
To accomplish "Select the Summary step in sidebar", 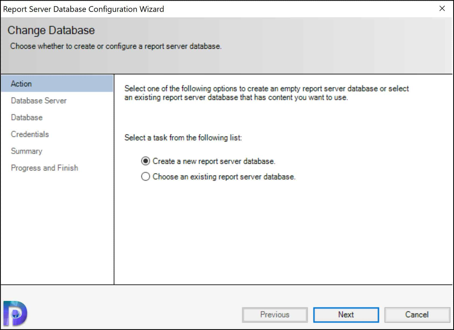I will click(x=27, y=151).
